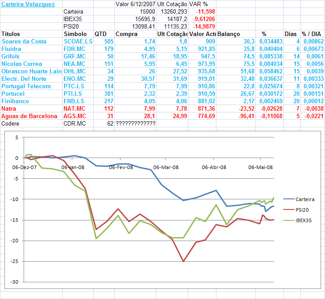The width and height of the screenshot is (325, 299).
Task: Select the Valor 6/12/2007 header cell
Action: click(135, 4)
